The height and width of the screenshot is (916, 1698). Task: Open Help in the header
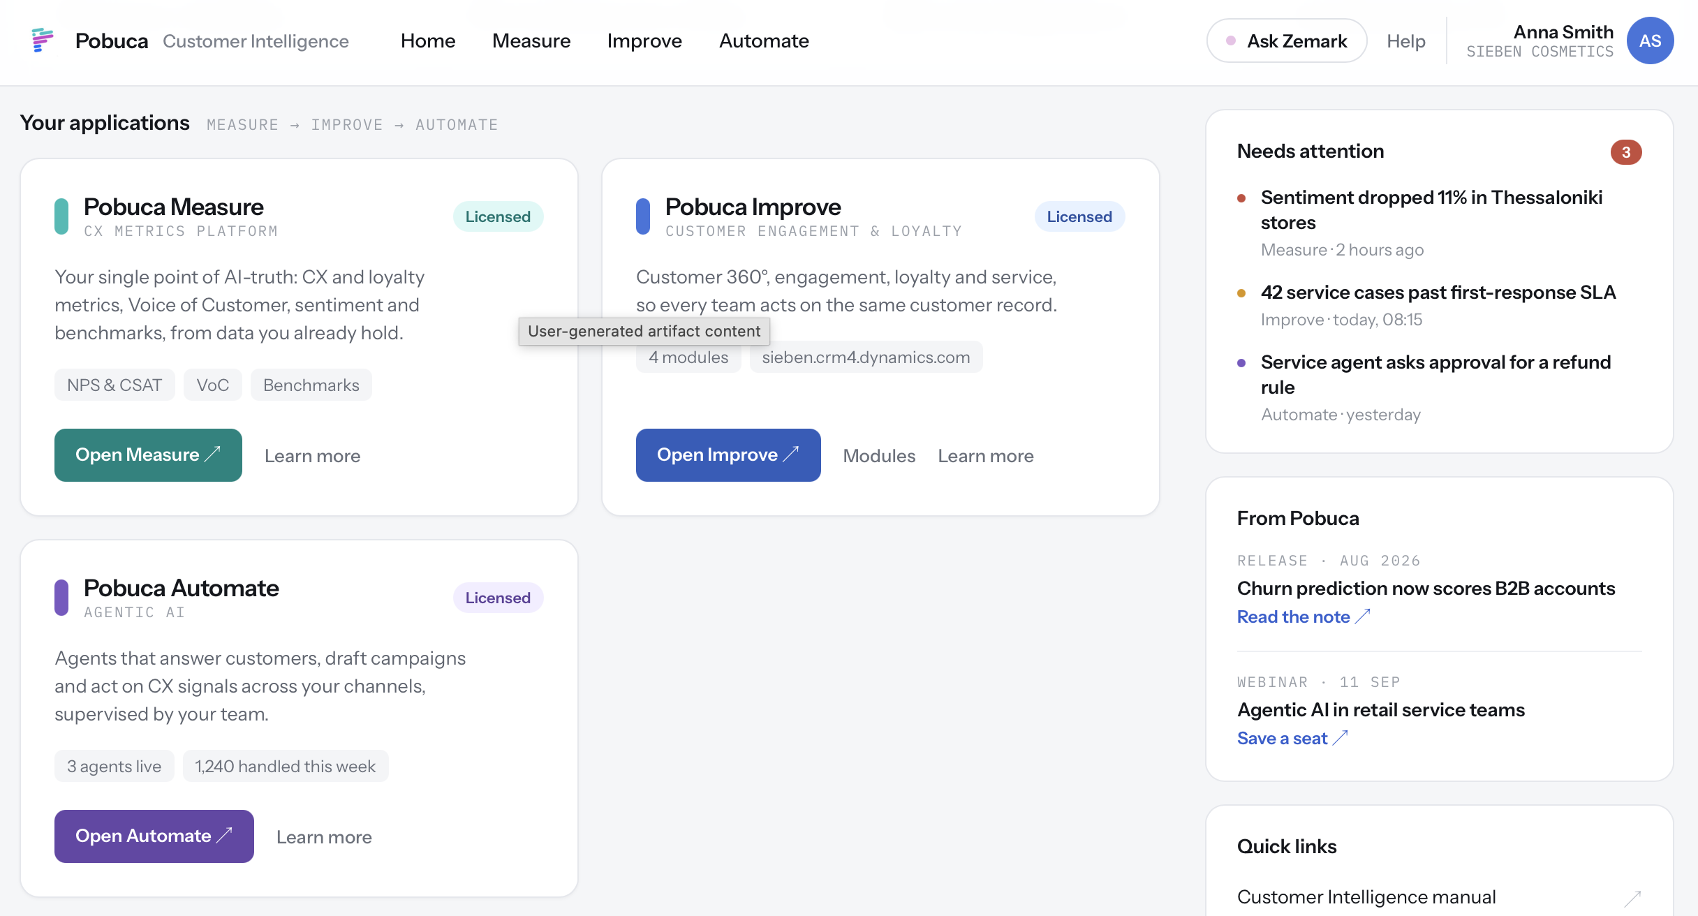point(1405,41)
